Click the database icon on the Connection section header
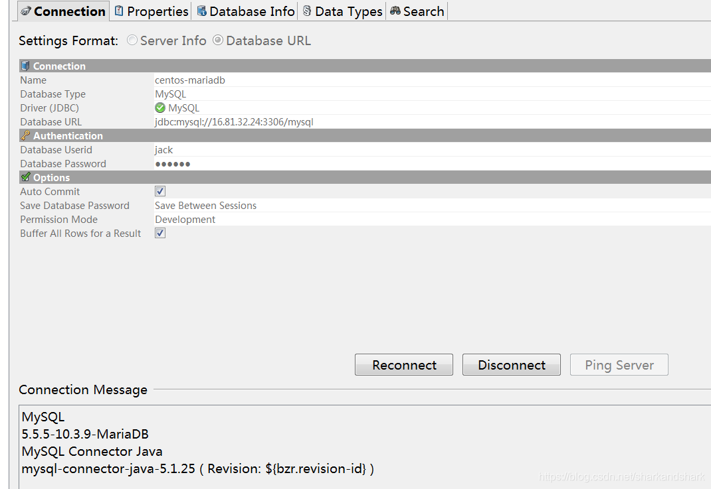Image resolution: width=711 pixels, height=489 pixels. (25, 66)
